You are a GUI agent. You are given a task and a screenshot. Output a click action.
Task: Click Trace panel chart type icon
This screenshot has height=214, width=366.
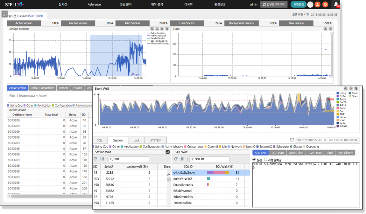tap(326, 29)
